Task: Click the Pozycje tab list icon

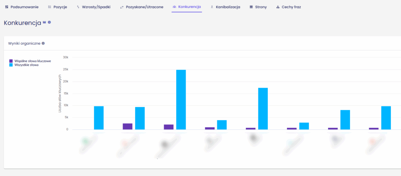Action: point(49,7)
